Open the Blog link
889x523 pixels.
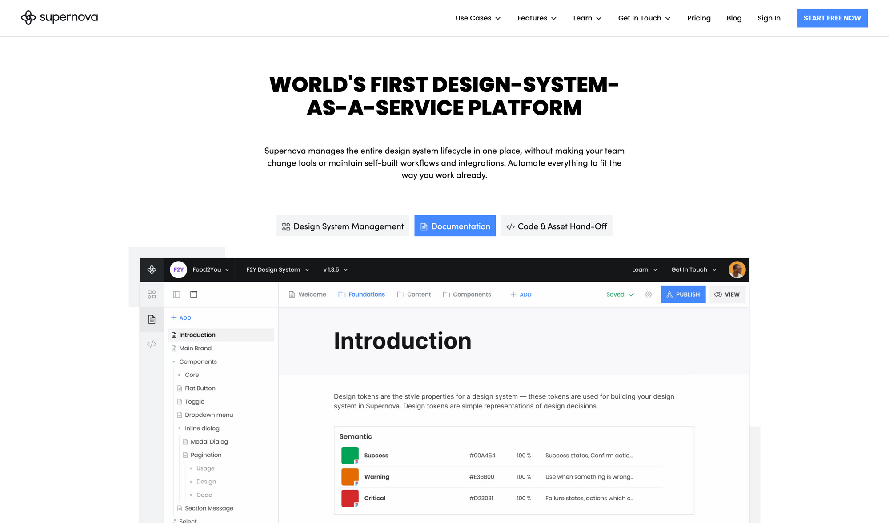click(x=734, y=18)
